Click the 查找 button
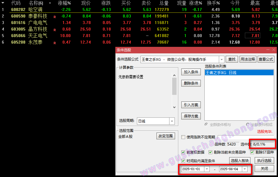The height and width of the screenshot is (177, 278). [x=232, y=59]
